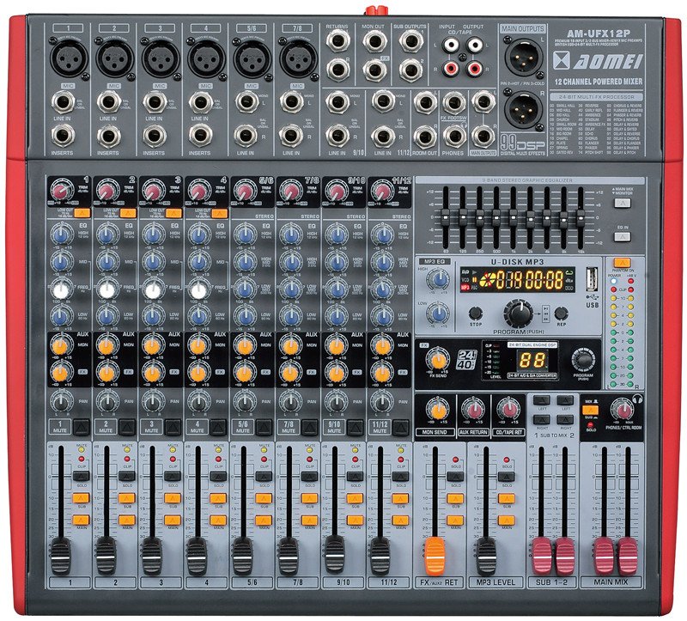Toggle channel 1 MUTE button
The image size is (687, 621).
80,424
